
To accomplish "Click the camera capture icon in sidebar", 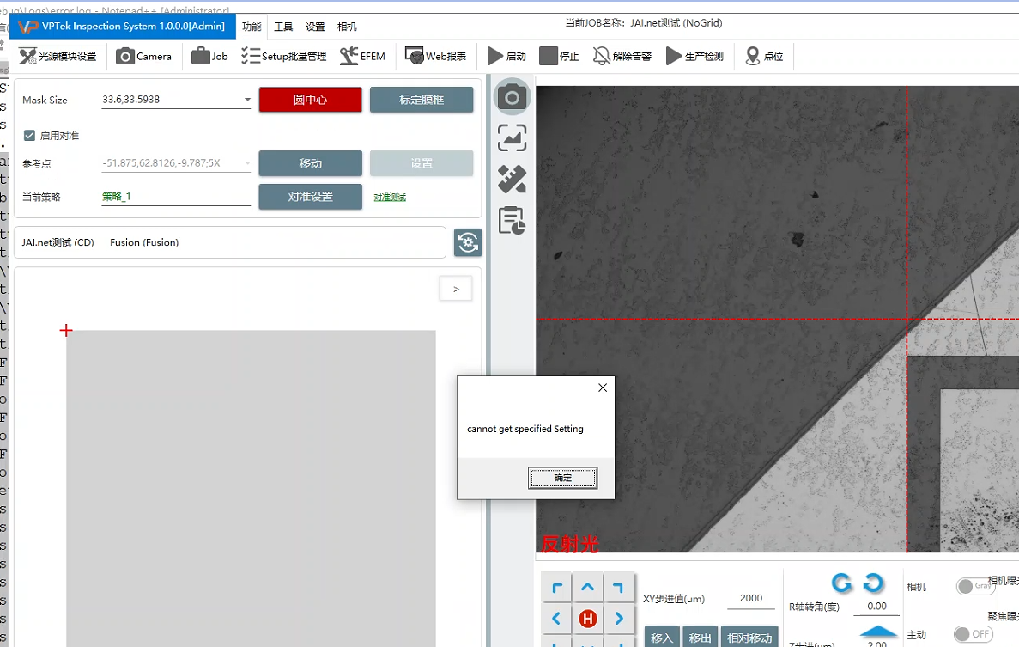I will [512, 97].
